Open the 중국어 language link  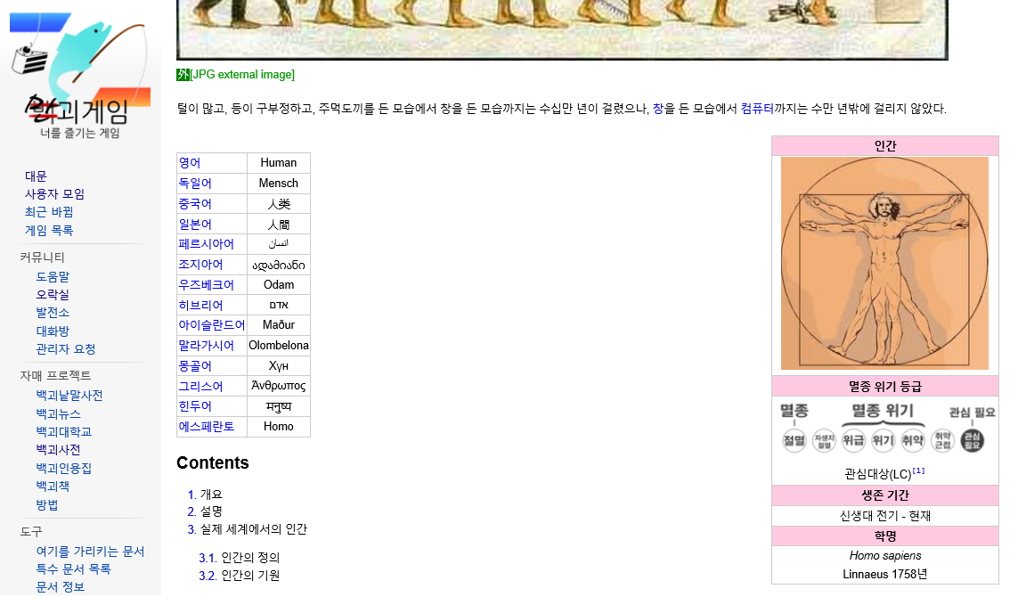pyautogui.click(x=195, y=204)
